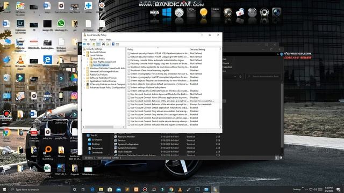Viewport: 344px width, 193px height.
Task: Toggle the Show/Hide Console Tree toolbar icon
Action: coord(98,44)
